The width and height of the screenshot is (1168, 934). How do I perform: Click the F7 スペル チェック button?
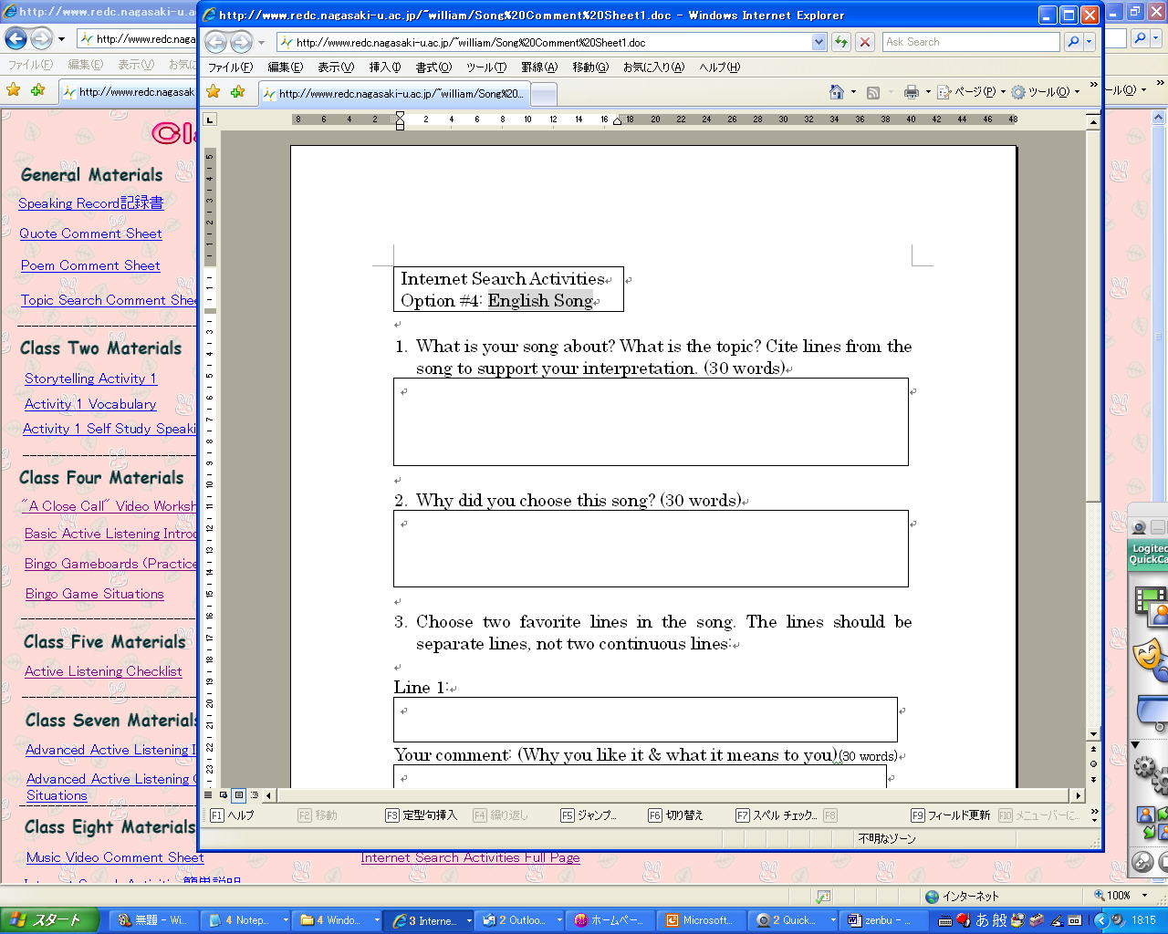pyautogui.click(x=776, y=815)
